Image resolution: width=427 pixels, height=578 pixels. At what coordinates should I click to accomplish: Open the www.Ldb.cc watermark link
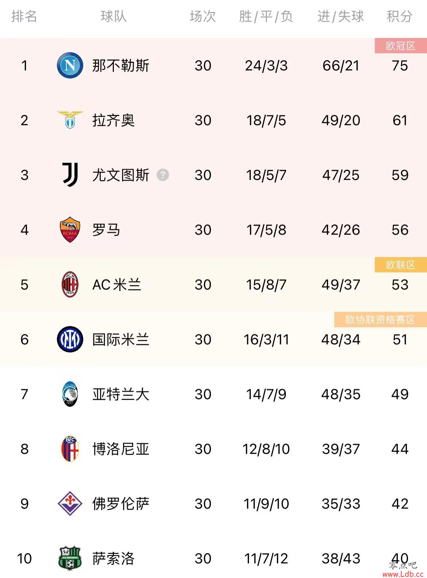(x=403, y=574)
